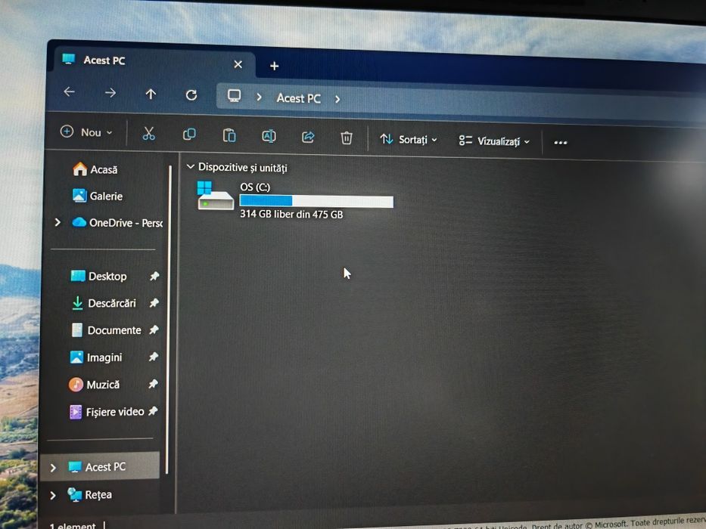Click the pin icon next to Documente

click(154, 329)
